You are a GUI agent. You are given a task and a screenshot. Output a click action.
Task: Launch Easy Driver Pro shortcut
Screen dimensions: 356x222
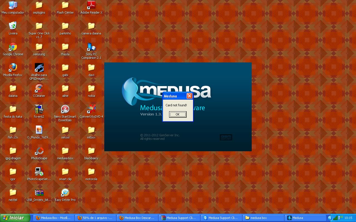coord(65,192)
